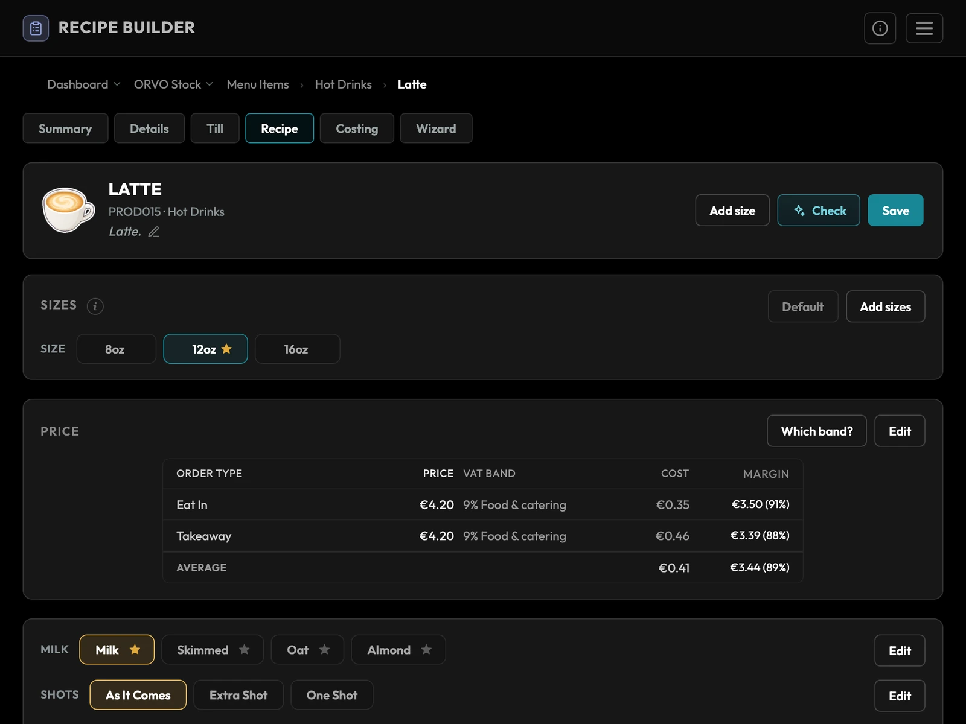Switch to the Summary tab
The height and width of the screenshot is (724, 966).
[x=65, y=129]
